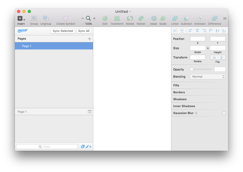Align objects to bottom edge

click(x=224, y=31)
